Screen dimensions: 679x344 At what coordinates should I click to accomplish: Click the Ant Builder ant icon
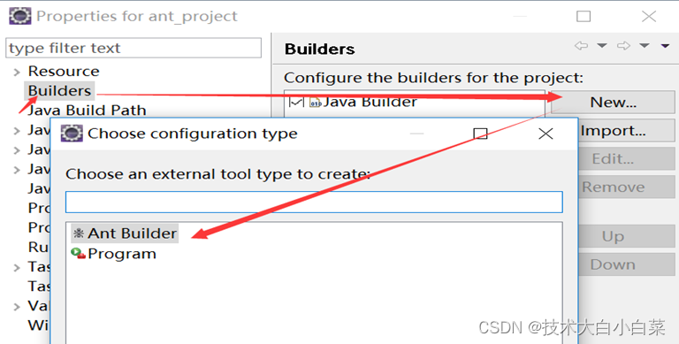pyautogui.click(x=79, y=233)
